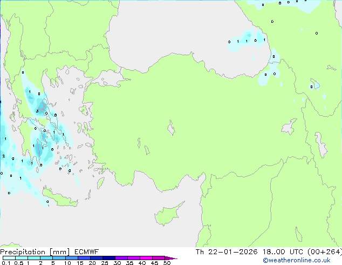Pick the 1–2 mm legend swatch

click(x=34, y=258)
